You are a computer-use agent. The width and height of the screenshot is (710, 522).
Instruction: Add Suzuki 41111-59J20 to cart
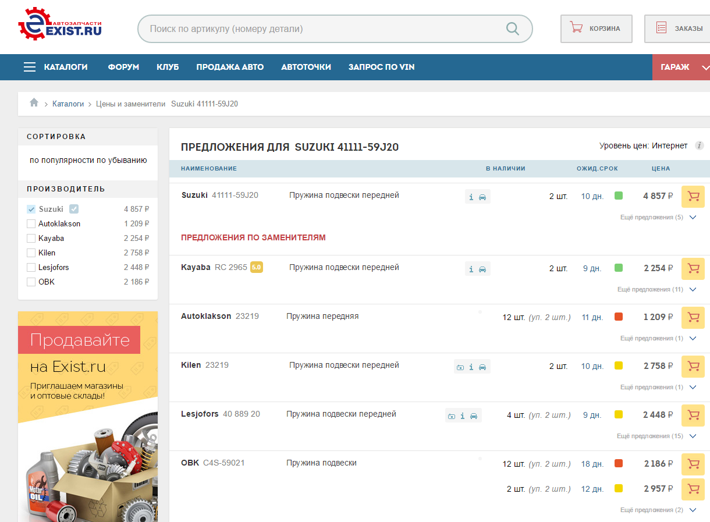coord(693,197)
